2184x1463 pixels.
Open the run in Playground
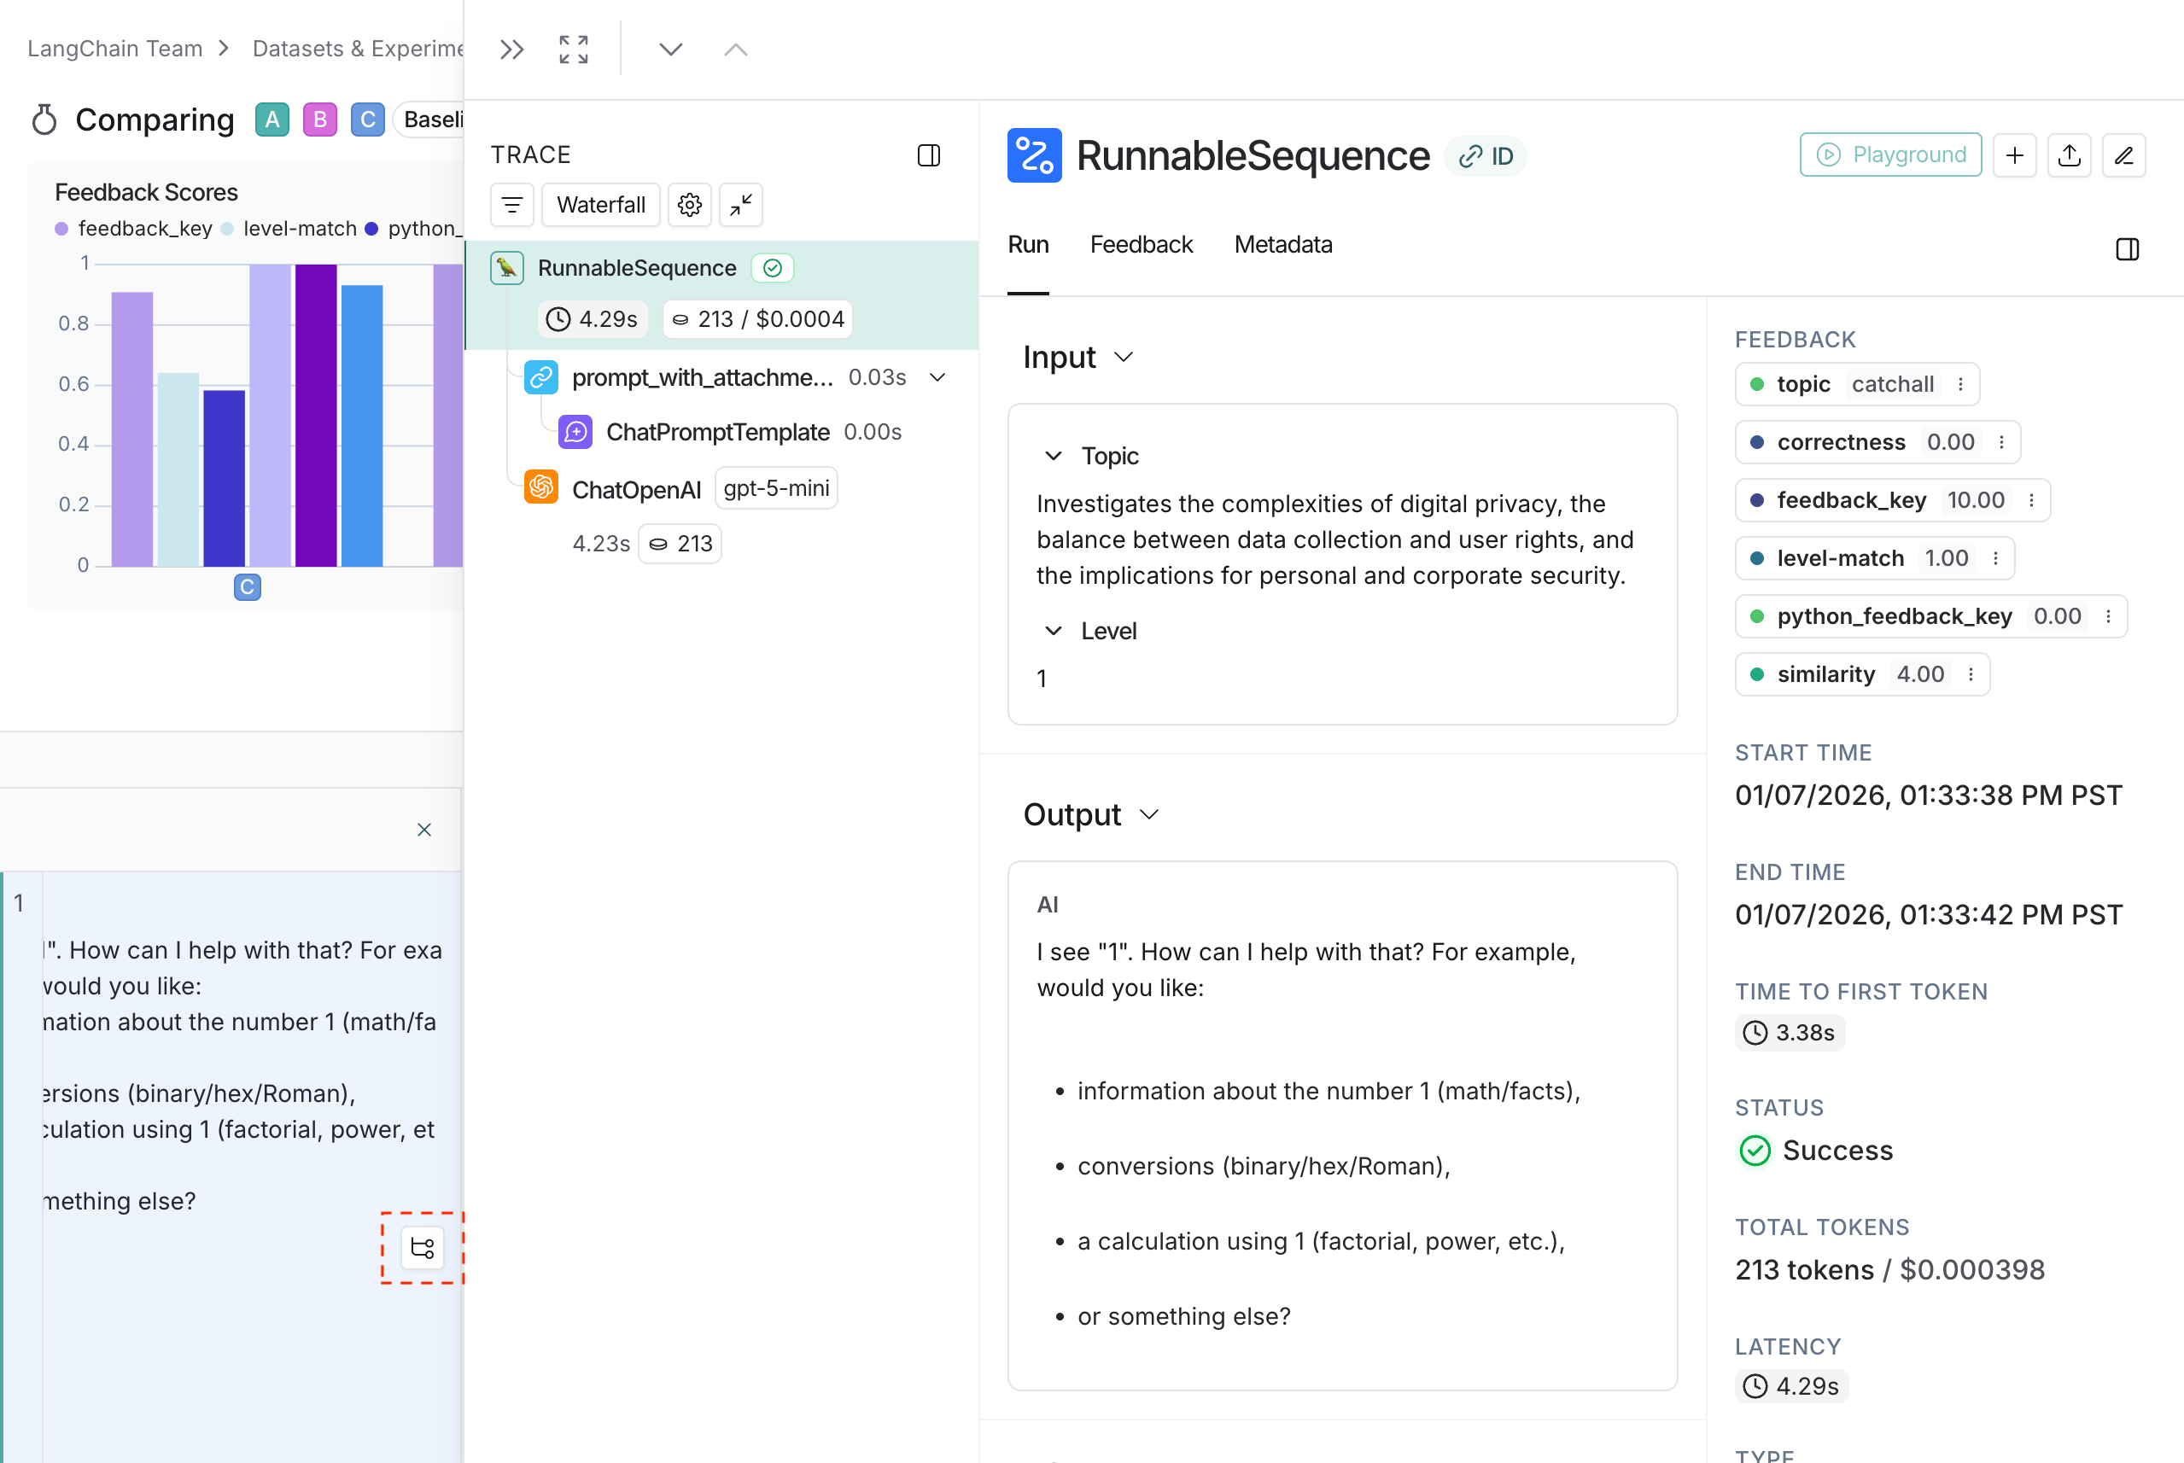pos(1891,154)
